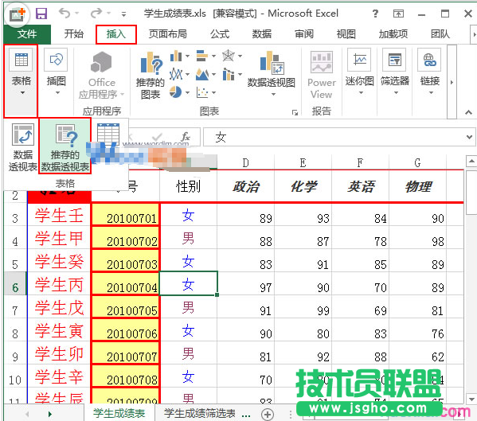Open the 筛选器 (Filters) dropdown
Image resolution: width=477 pixels, height=421 pixels.
(394, 72)
